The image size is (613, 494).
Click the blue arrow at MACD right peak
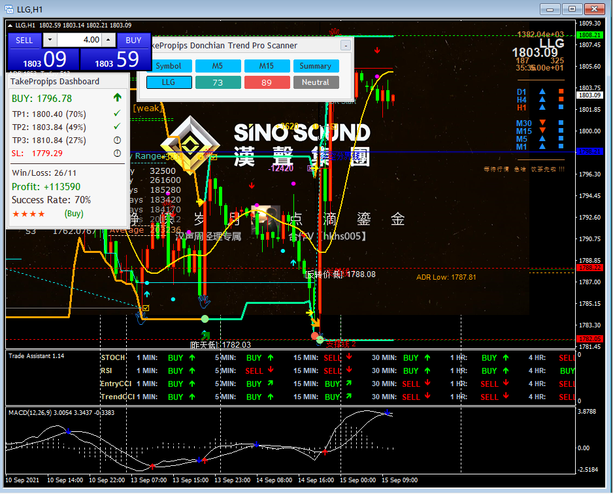coord(387,412)
